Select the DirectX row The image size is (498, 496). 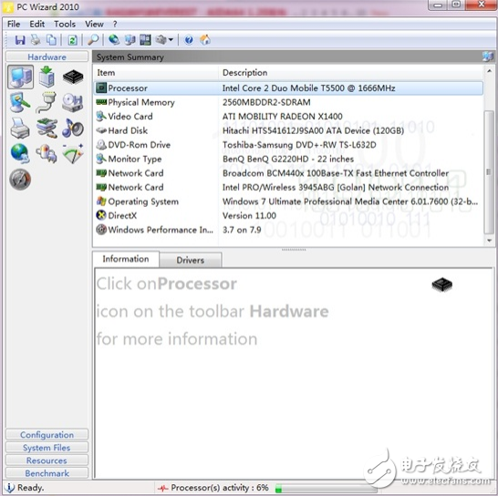[x=288, y=215]
